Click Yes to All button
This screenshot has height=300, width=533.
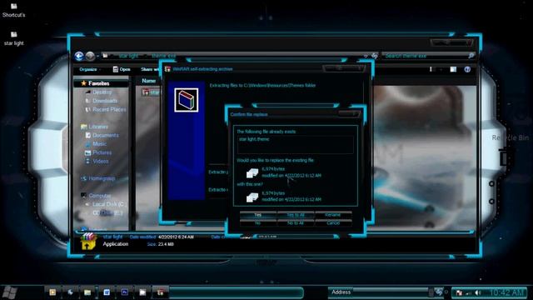(296, 215)
